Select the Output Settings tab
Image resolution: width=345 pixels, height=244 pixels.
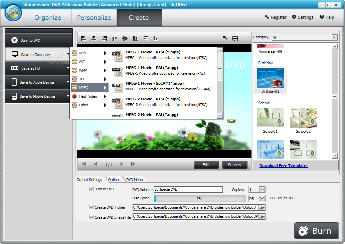pyautogui.click(x=89, y=179)
